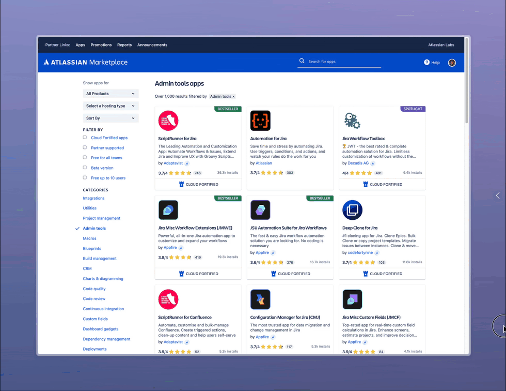Image resolution: width=506 pixels, height=391 pixels.
Task: Open Atlassian Labs menu
Action: [441, 45]
